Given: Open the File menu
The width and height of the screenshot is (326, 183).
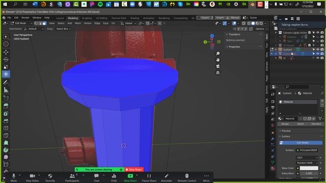Looking at the screenshot, I should pos(9,18).
